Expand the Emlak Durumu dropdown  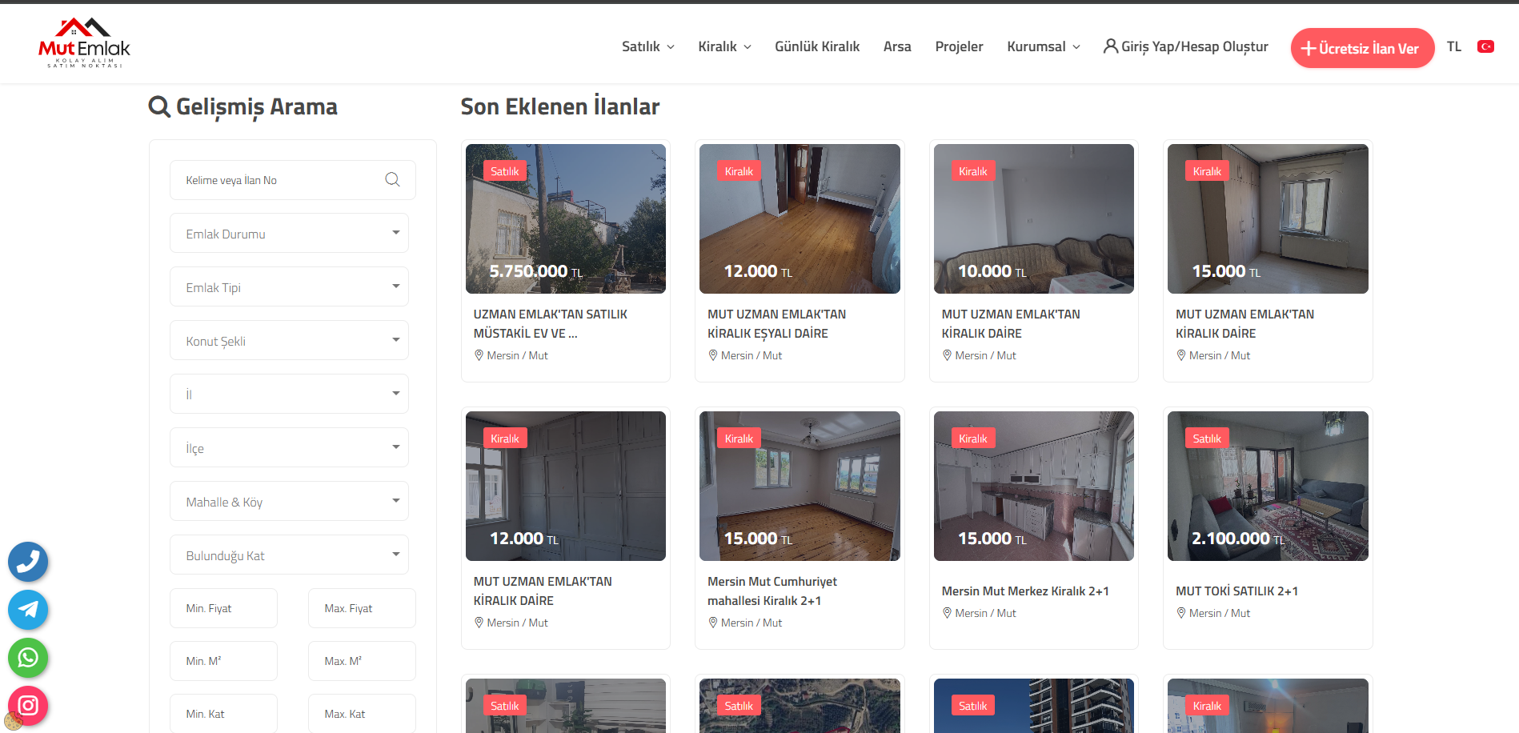point(289,234)
